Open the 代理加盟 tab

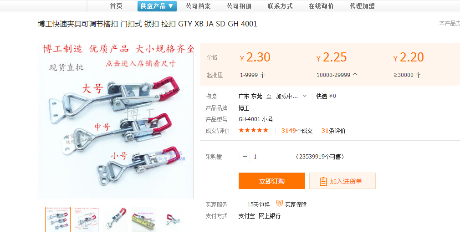(x=363, y=6)
